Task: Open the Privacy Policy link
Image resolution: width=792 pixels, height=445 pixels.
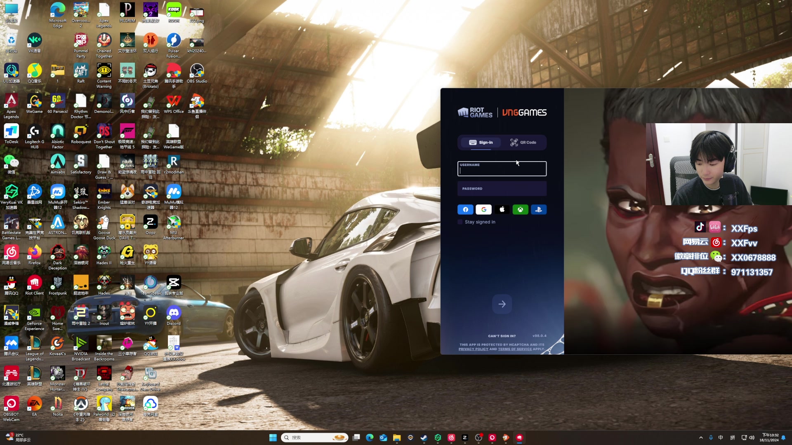Action: (473, 349)
